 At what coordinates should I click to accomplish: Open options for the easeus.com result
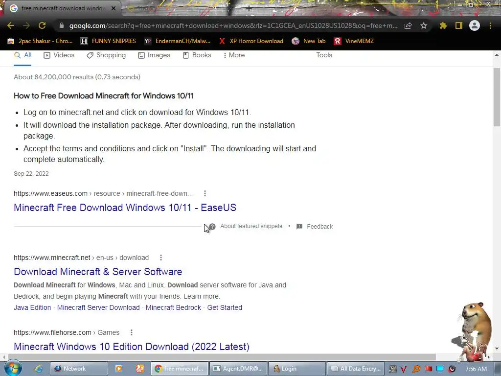pyautogui.click(x=205, y=193)
